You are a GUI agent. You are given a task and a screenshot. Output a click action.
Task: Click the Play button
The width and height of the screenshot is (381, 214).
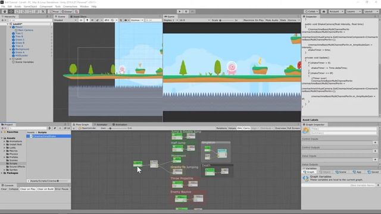(180, 11)
